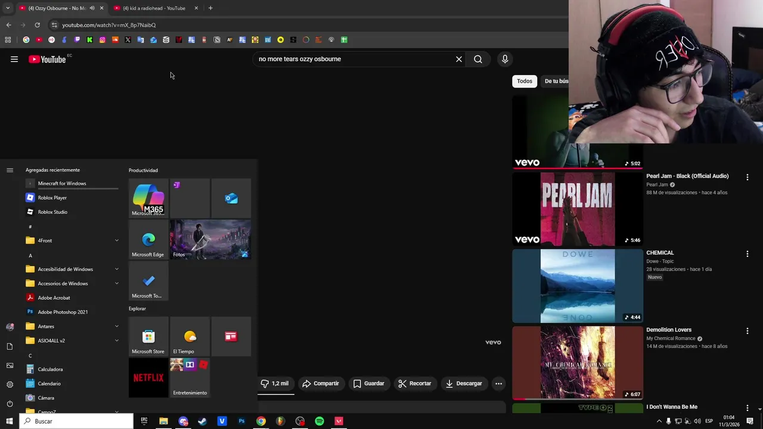Open the Pearl Jam Black video thumbnail
Screen dimensions: 763x429
[x=578, y=209]
